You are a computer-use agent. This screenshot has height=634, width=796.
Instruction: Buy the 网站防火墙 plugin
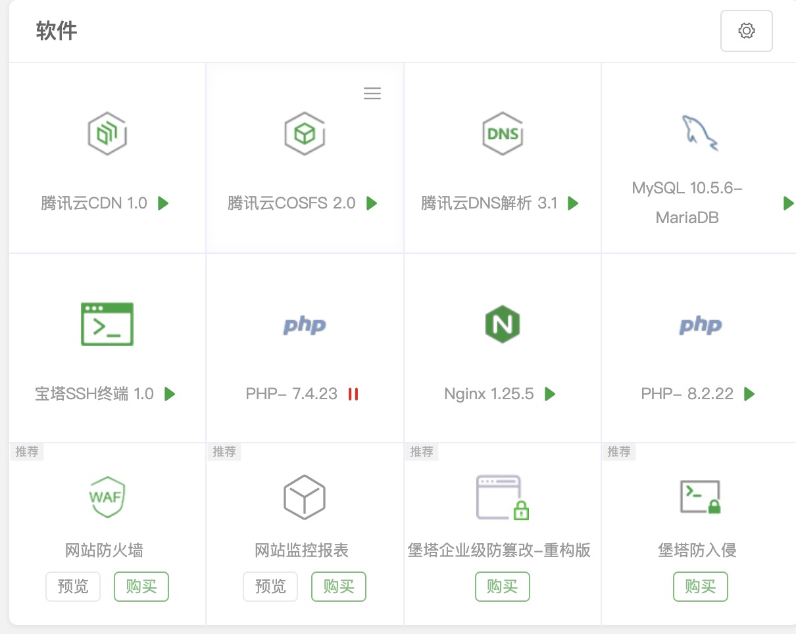point(141,587)
